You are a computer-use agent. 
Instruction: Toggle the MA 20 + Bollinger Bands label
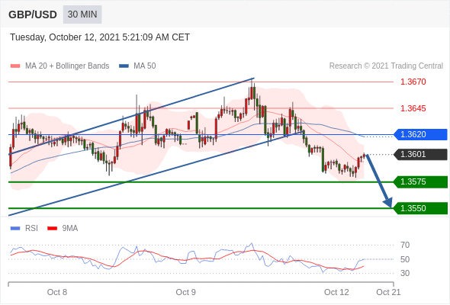[67, 66]
